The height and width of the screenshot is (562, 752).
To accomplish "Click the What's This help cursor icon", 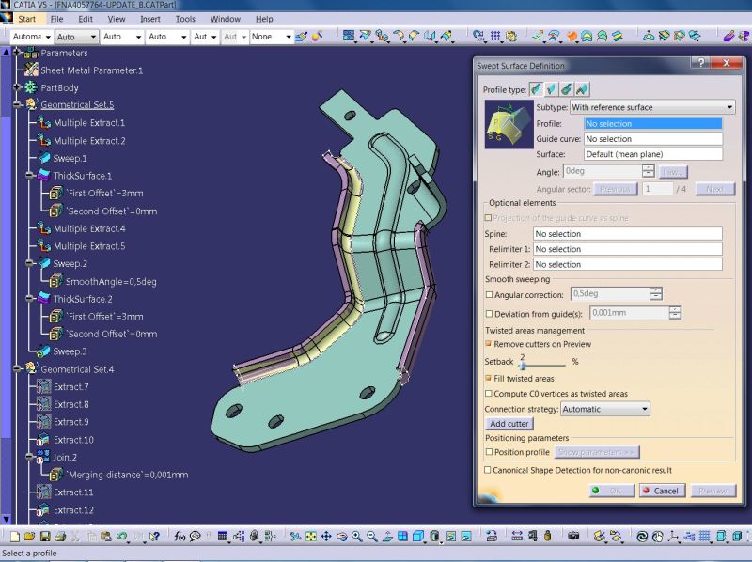I will 153,536.
